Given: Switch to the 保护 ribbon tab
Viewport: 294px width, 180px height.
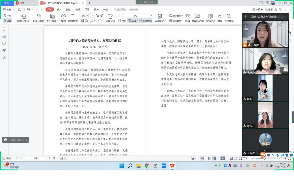Looking at the screenshot, I should [96, 9].
